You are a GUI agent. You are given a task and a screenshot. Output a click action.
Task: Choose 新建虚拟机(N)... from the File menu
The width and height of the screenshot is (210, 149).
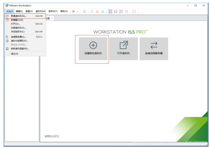pos(26,16)
